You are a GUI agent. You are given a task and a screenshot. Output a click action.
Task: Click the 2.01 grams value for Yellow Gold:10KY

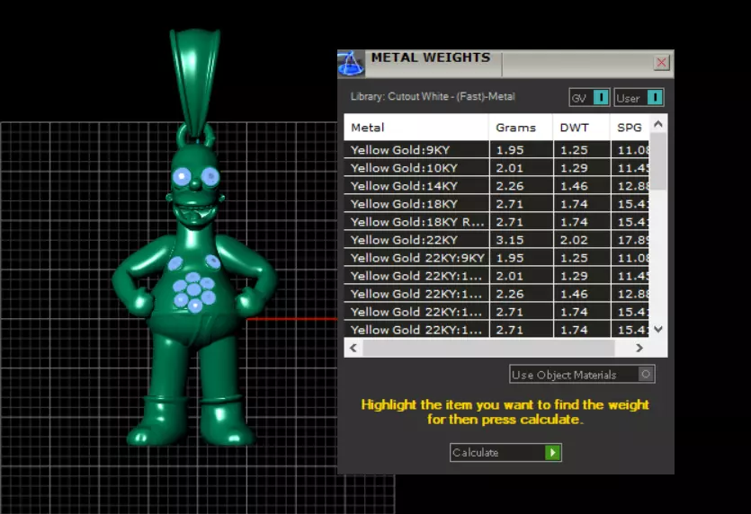pyautogui.click(x=510, y=168)
